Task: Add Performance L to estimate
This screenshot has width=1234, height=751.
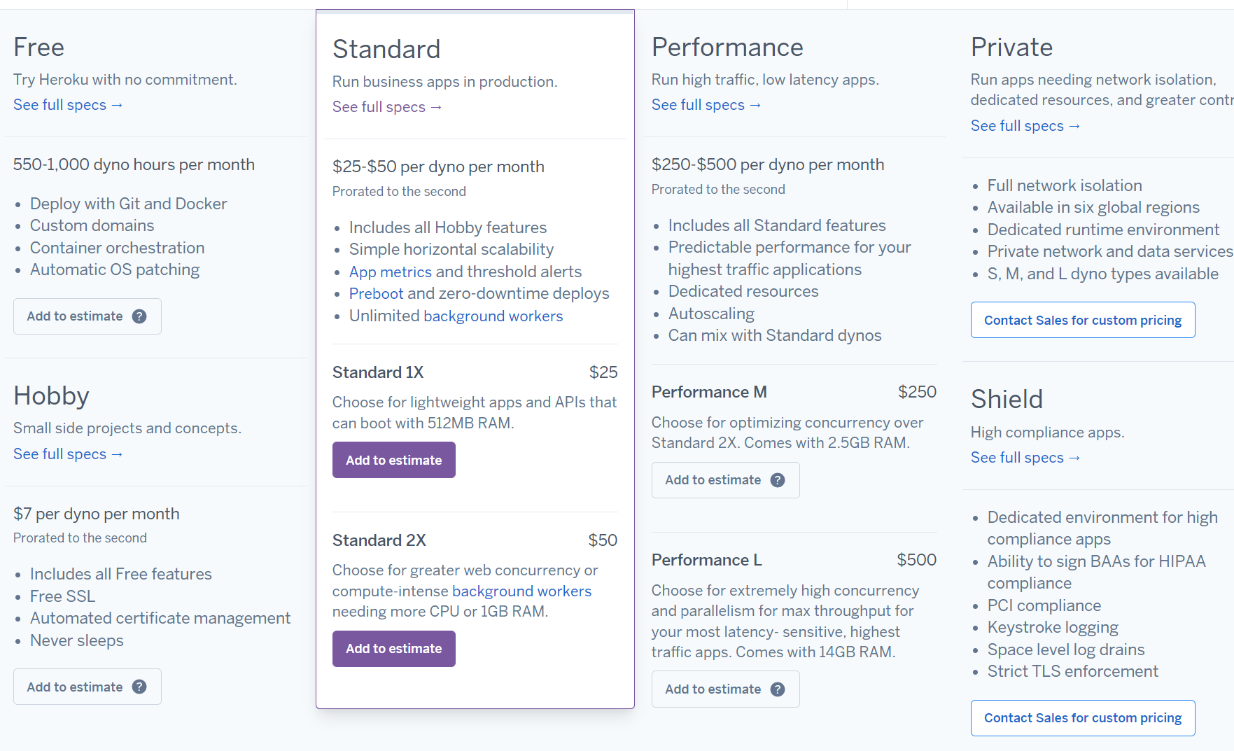Action: click(725, 689)
